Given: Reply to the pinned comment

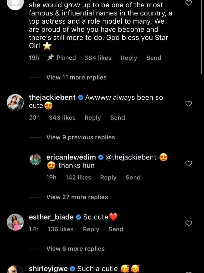Looking at the screenshot, I should [x=129, y=58].
